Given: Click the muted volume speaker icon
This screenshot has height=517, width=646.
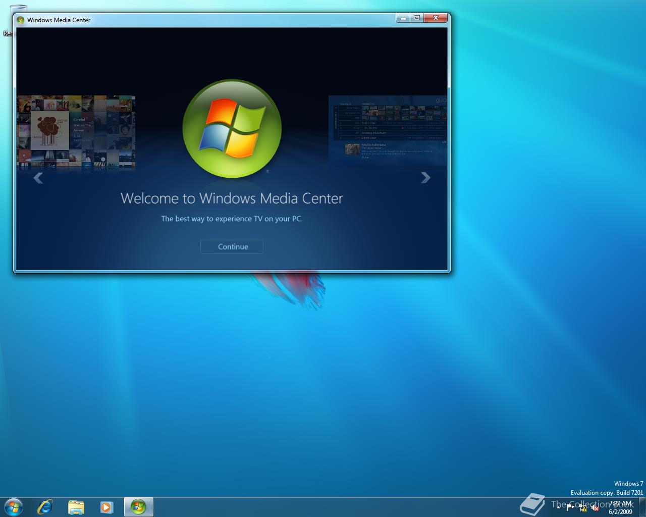Looking at the screenshot, I should [595, 508].
